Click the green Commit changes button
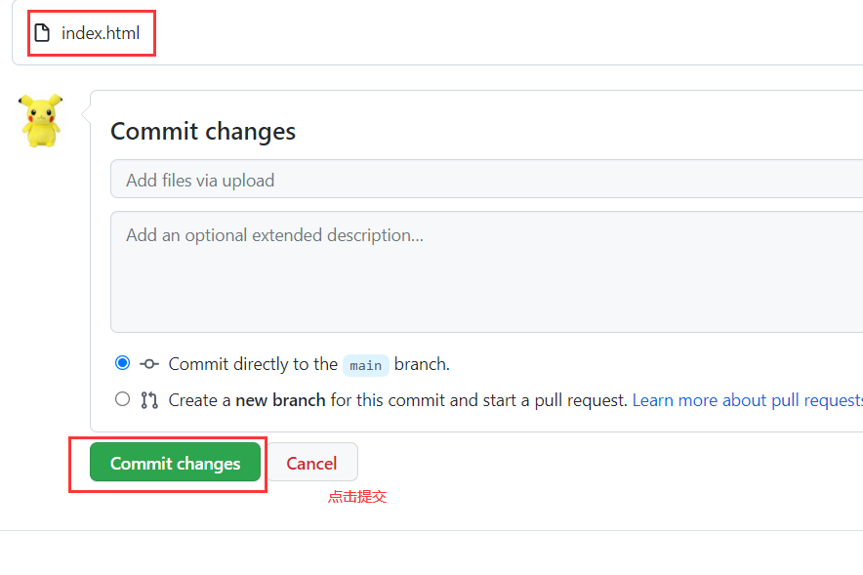 pyautogui.click(x=175, y=462)
